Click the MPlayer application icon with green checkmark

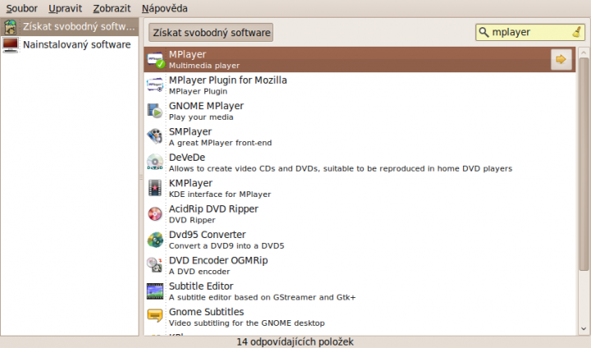155,60
